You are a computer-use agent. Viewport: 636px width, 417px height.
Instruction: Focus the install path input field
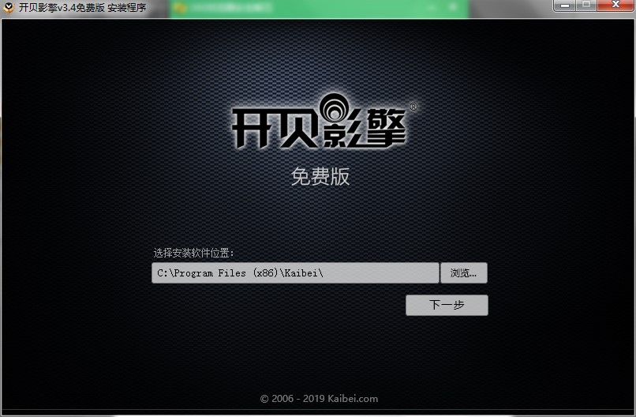click(295, 272)
